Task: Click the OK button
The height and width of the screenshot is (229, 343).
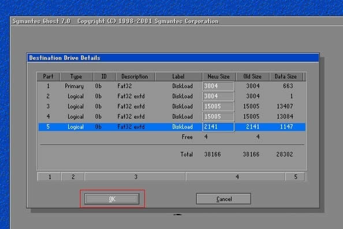Action: tap(112, 199)
